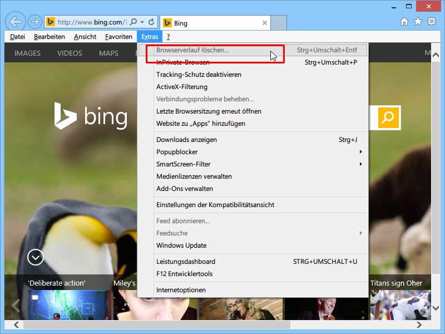This screenshot has height=334, width=445.
Task: Select Medienlizenzen verwalten
Action: point(253,176)
